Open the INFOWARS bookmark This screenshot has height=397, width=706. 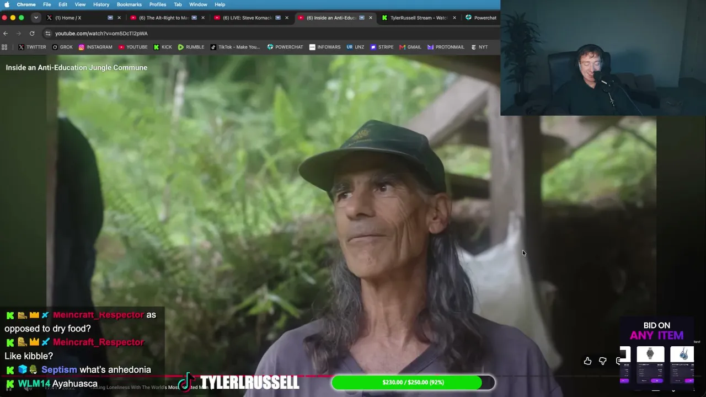[x=325, y=47]
